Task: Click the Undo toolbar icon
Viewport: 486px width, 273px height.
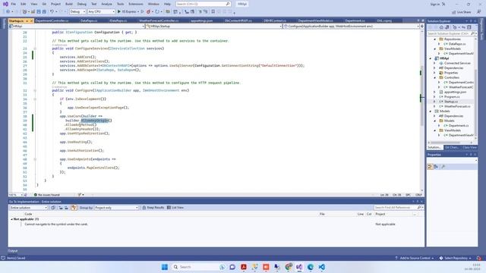Action: tap(52, 11)
